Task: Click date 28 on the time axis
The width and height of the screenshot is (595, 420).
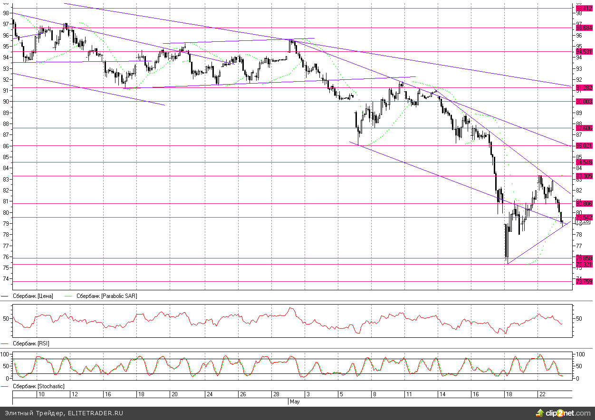Action: 276,394
